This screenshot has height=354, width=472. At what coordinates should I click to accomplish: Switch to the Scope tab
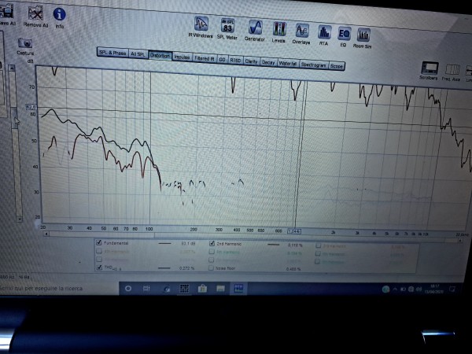[337, 66]
